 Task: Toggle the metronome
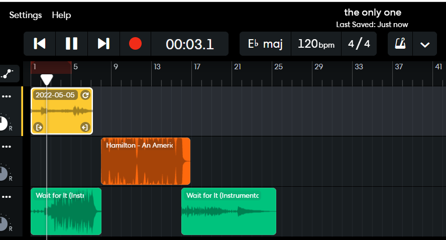pyautogui.click(x=400, y=44)
